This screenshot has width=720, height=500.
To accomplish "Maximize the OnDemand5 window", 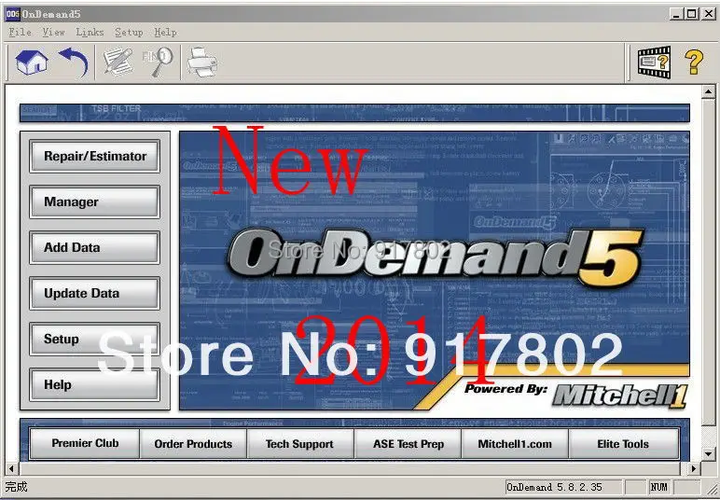I will (690, 14).
